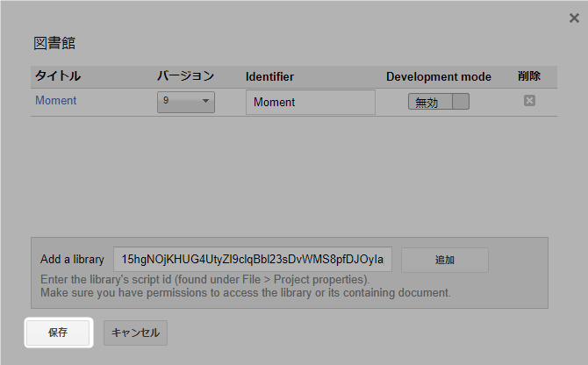Open the Moment library link
Viewport: 588px width, 365px height.
[56, 100]
